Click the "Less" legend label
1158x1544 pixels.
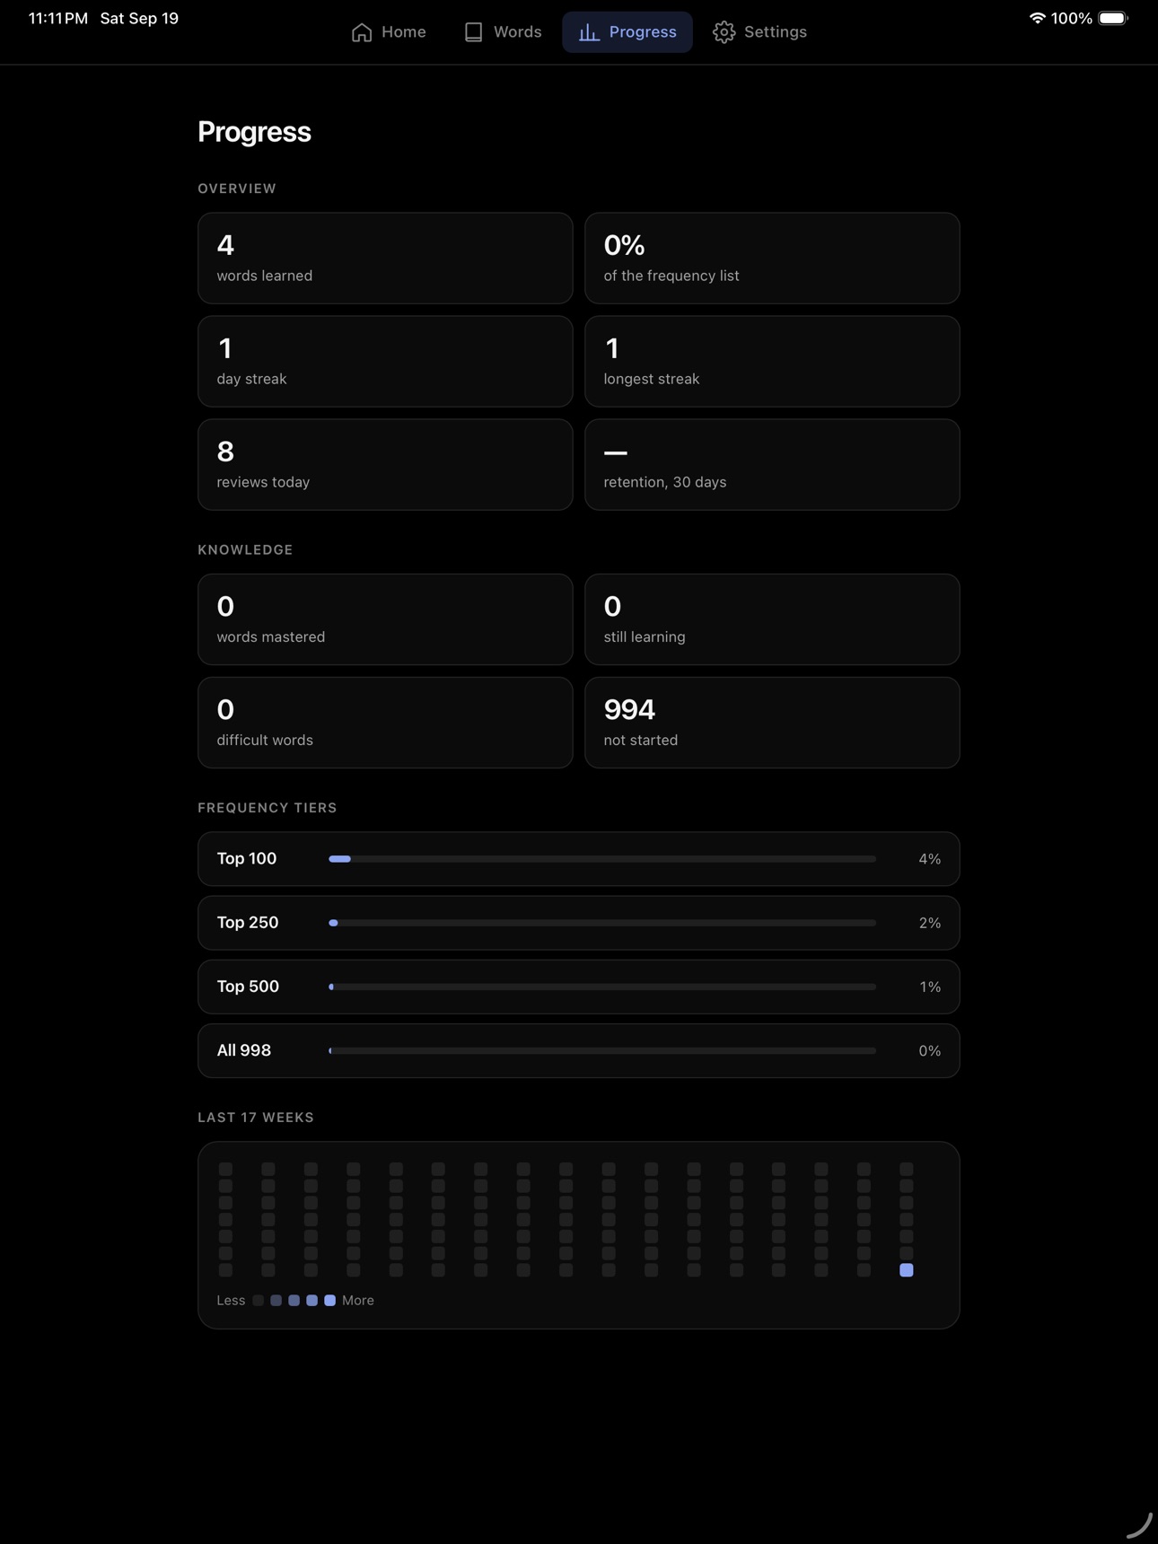click(x=231, y=1301)
